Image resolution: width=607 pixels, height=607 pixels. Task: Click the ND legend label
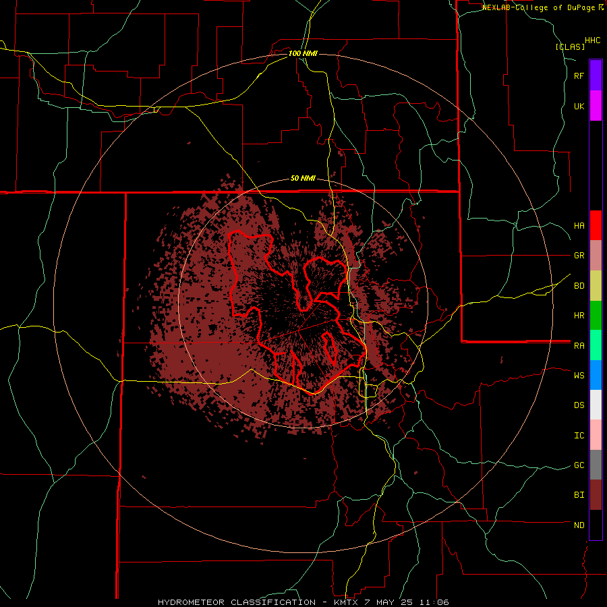point(579,525)
